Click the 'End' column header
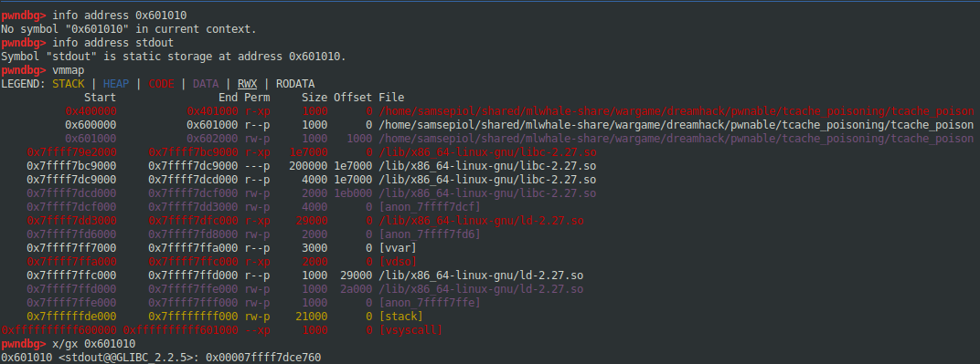 pos(229,98)
